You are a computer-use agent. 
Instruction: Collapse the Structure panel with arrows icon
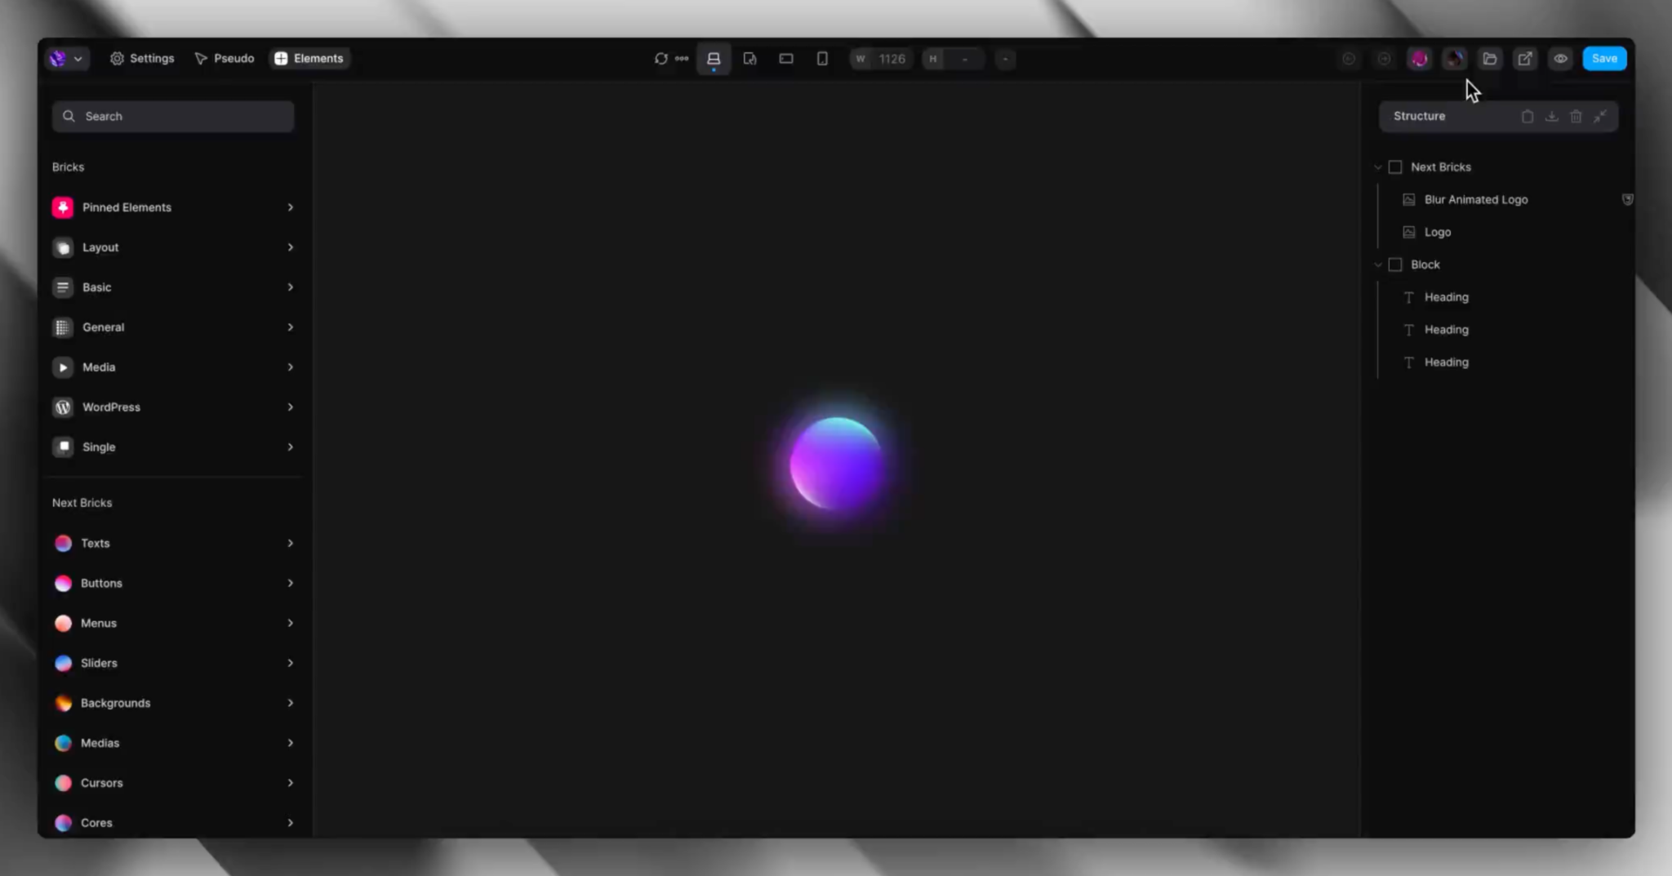pos(1600,117)
